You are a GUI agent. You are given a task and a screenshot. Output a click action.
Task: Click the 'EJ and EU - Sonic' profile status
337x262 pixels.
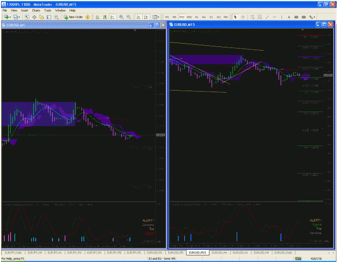pos(162,259)
